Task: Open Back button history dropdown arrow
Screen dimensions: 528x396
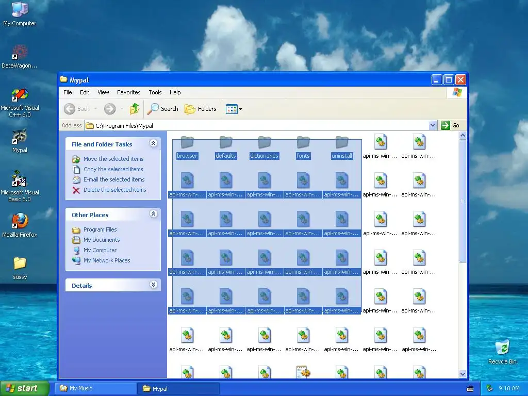Action: click(95, 109)
